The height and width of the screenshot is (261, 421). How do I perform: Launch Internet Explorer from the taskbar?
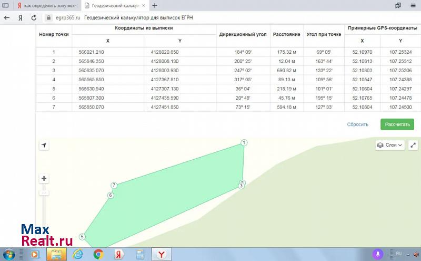click(x=77, y=254)
